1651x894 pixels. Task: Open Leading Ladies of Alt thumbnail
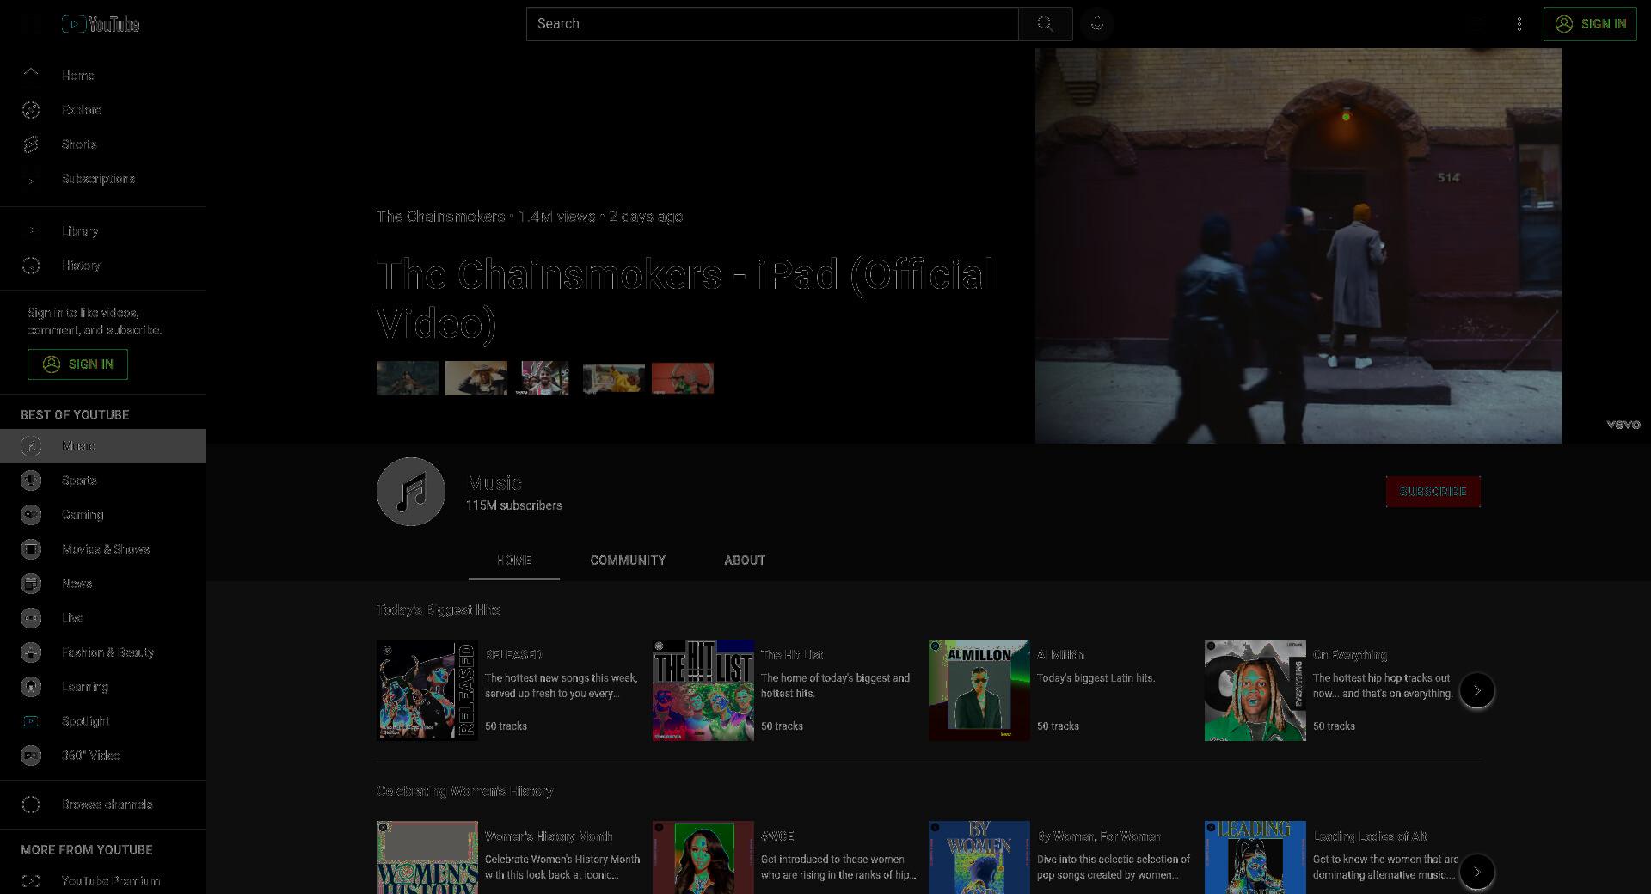1255,857
